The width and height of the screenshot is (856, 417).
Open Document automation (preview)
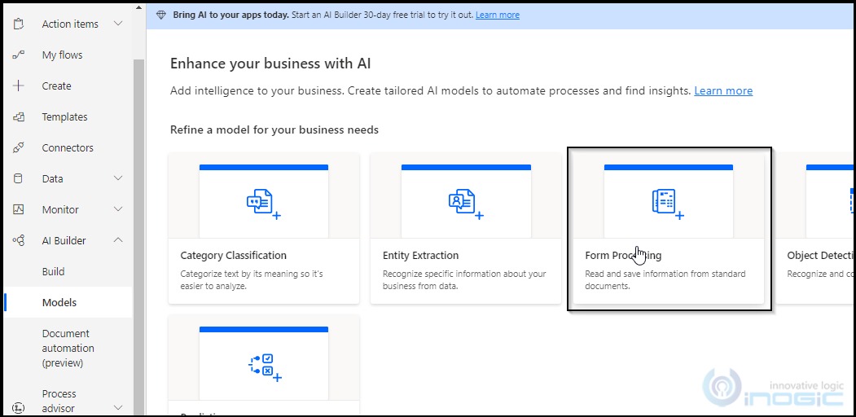click(66, 348)
